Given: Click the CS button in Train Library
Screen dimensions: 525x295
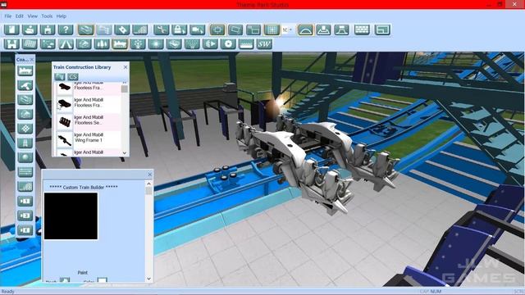Looking at the screenshot, I should (72, 77).
